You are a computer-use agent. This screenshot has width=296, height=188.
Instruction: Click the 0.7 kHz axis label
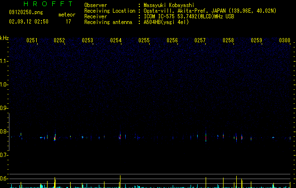[4, 155]
